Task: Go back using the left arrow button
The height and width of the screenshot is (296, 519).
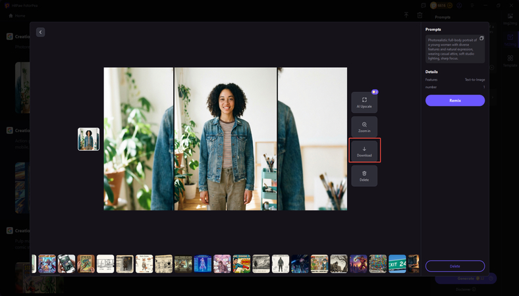Action: pyautogui.click(x=40, y=32)
